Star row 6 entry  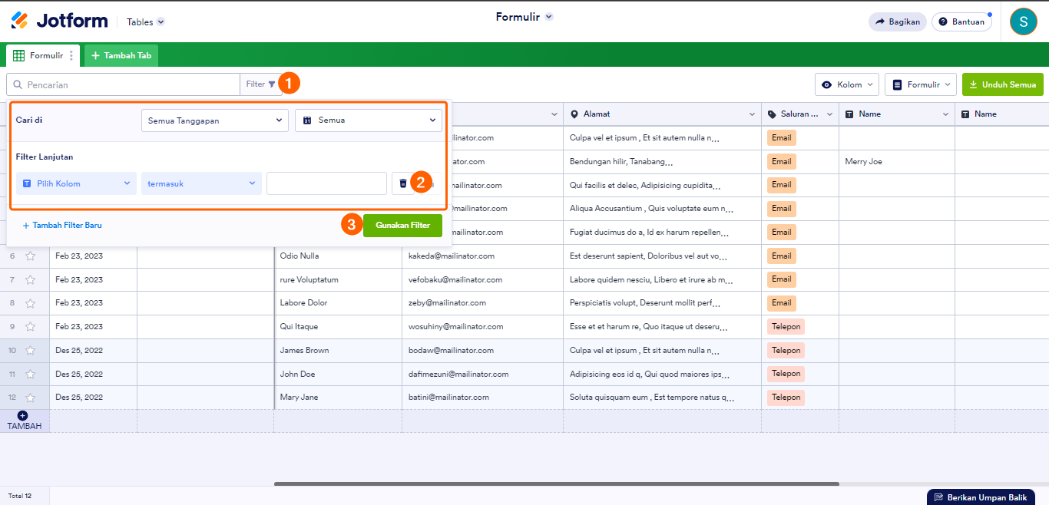[x=30, y=256]
